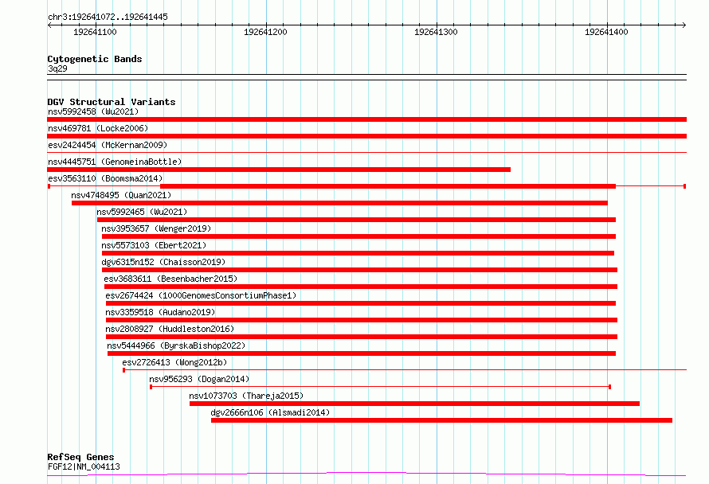Open the nsv3953657 (Wenger2019) variant label
The image size is (709, 484).
(x=156, y=228)
